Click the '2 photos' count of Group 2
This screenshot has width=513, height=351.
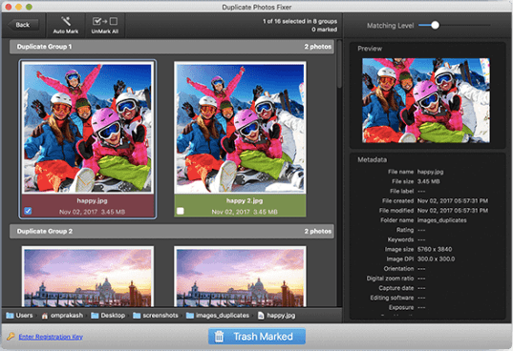318,231
